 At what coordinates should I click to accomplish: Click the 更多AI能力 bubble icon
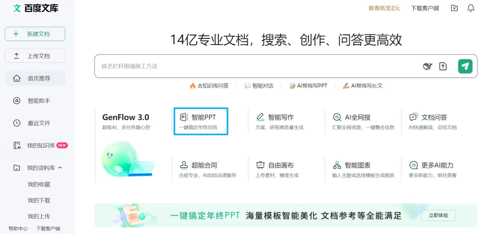point(413,165)
